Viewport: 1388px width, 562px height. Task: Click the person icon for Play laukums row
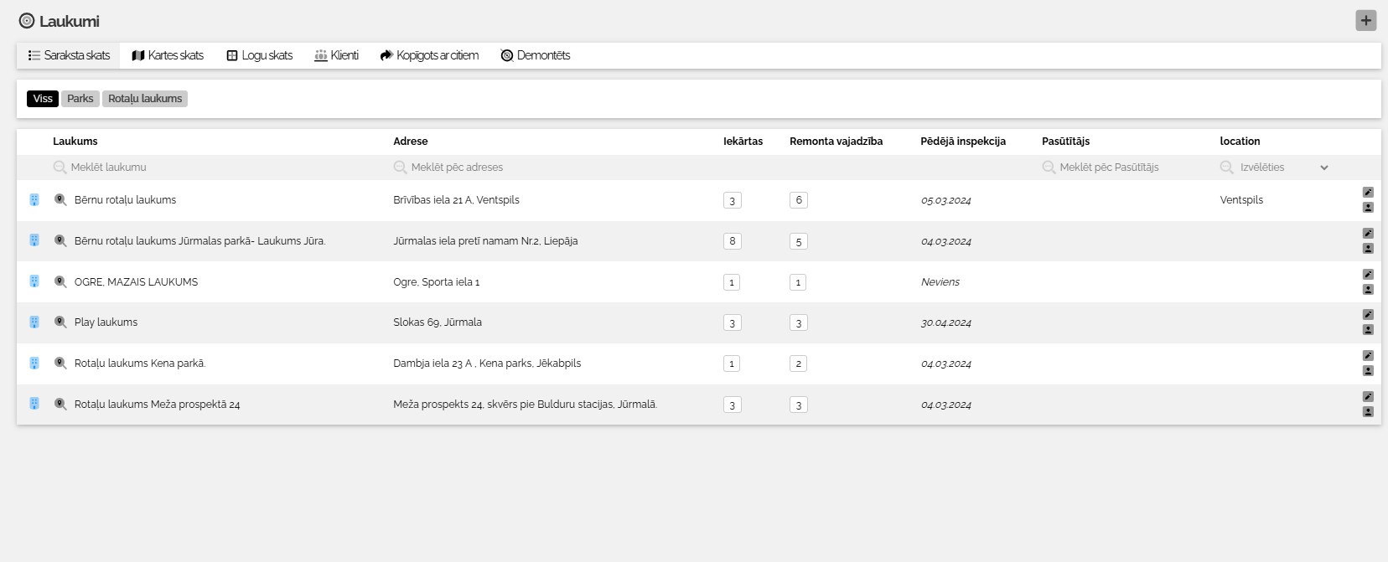1368,330
